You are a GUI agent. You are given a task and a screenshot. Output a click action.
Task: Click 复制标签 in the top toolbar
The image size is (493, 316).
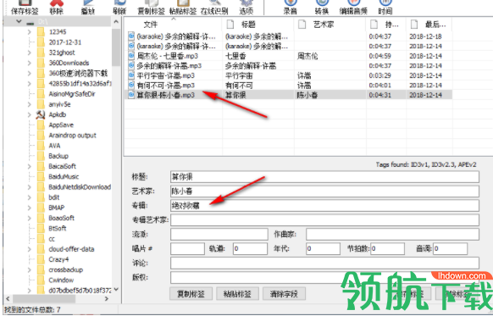pos(152,8)
